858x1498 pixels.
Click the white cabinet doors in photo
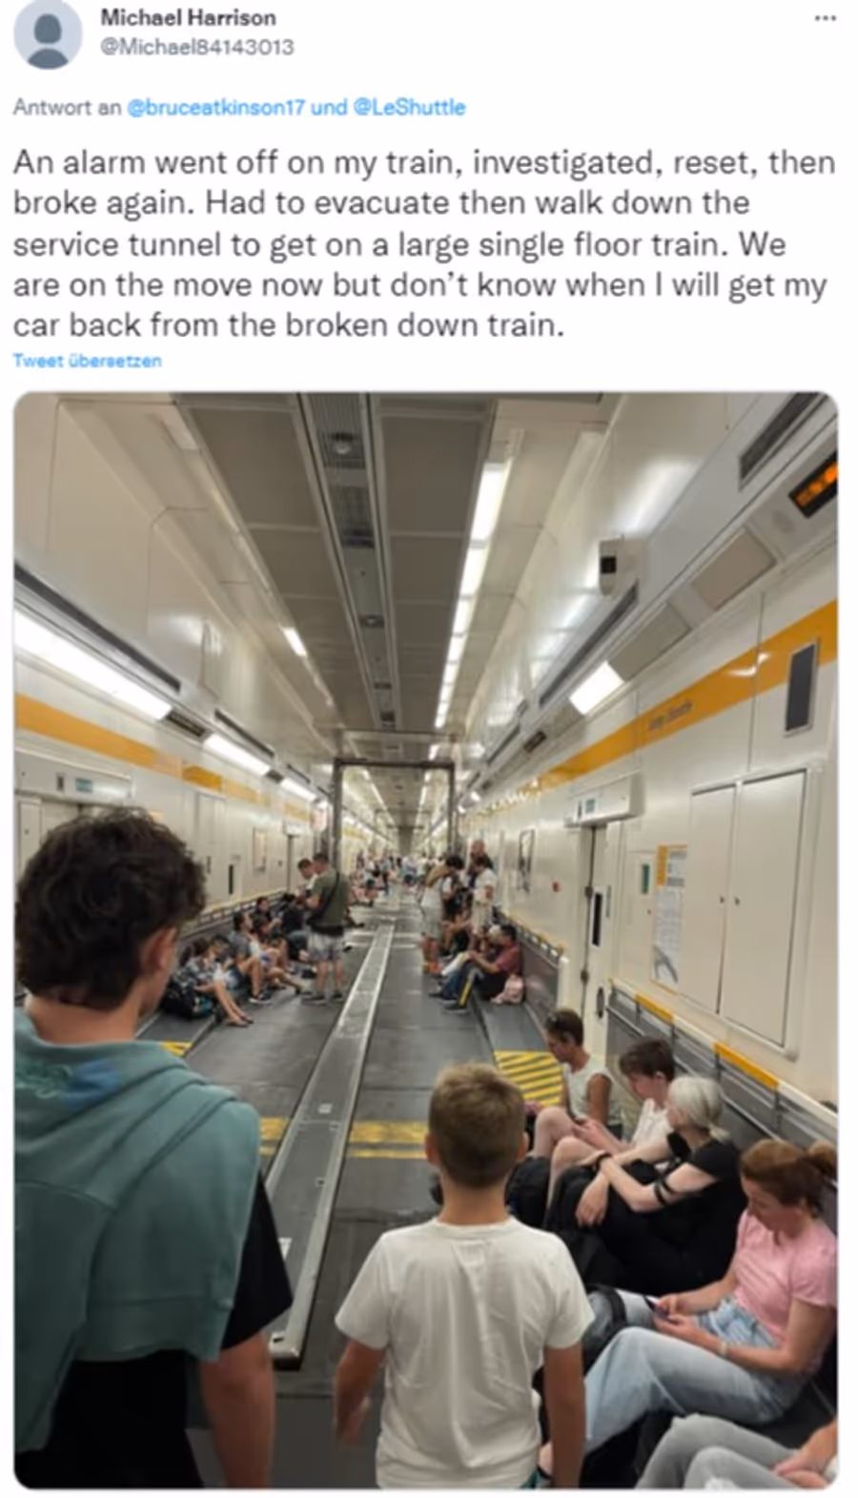click(747, 906)
